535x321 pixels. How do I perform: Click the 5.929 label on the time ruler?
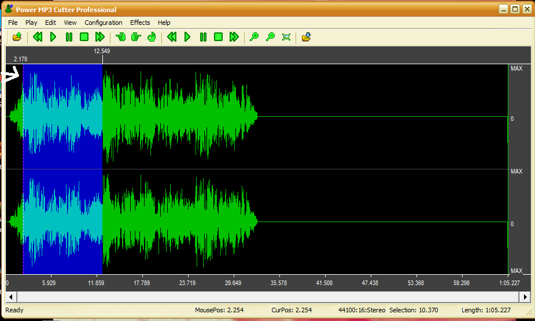point(49,283)
